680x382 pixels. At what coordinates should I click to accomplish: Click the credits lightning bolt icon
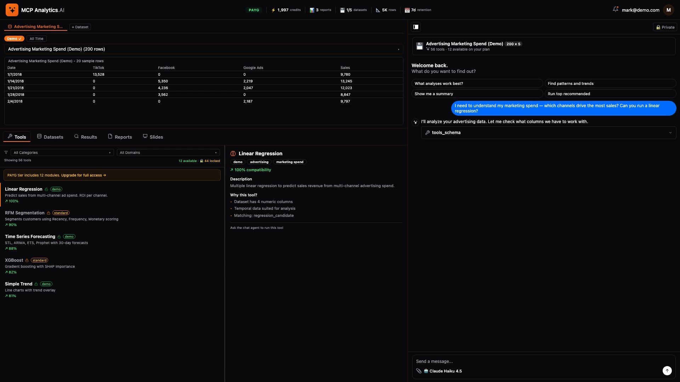[273, 10]
